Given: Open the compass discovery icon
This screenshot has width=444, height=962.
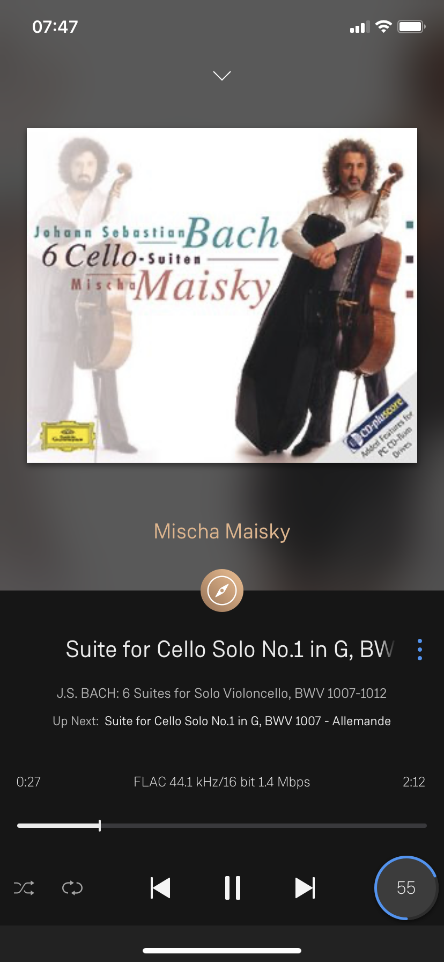Looking at the screenshot, I should pos(222,591).
